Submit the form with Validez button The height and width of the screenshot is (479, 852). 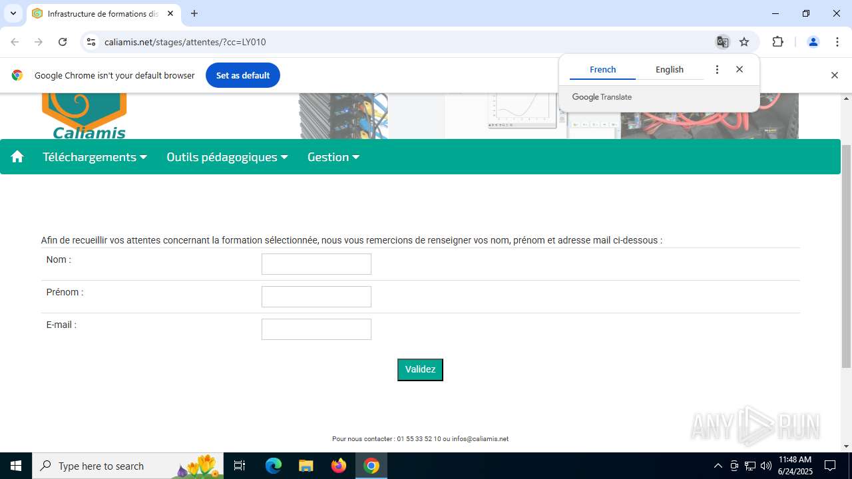420,370
